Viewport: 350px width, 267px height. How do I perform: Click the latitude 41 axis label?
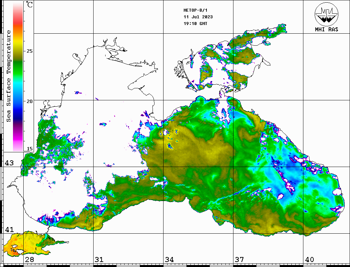point(9,229)
